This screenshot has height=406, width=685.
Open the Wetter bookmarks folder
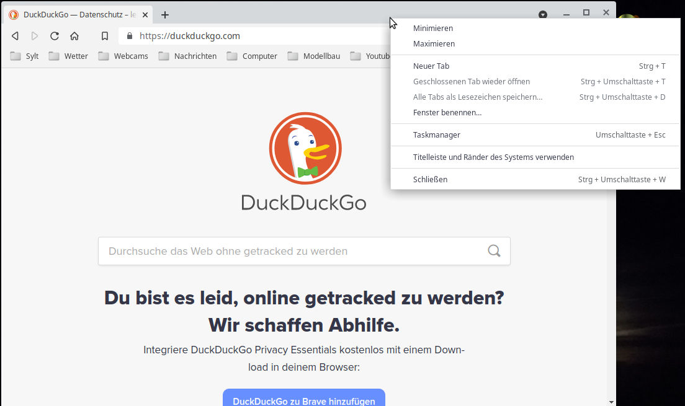[x=69, y=56]
